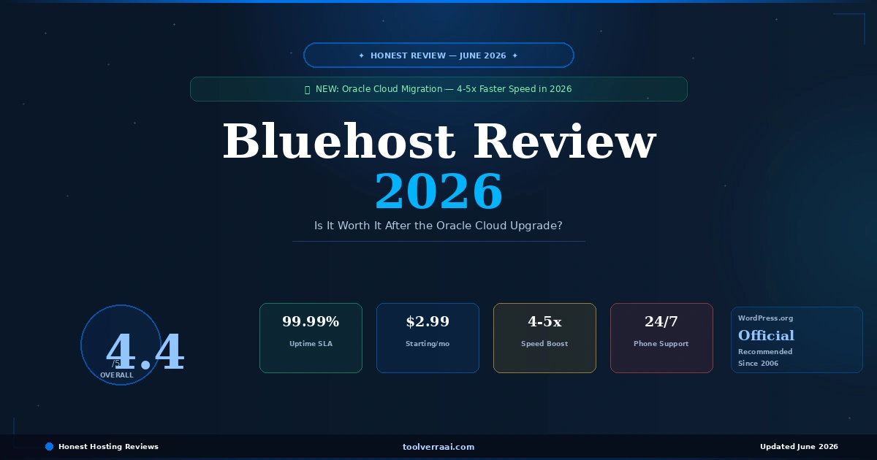
Task: Click the "Since 2006" text
Action: (758, 363)
